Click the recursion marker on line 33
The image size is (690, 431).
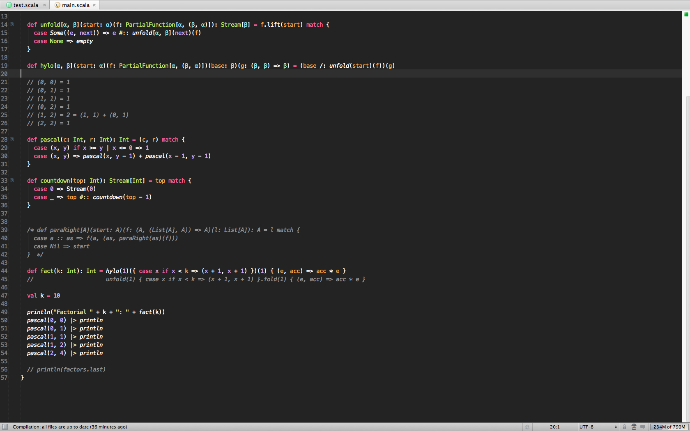point(12,180)
